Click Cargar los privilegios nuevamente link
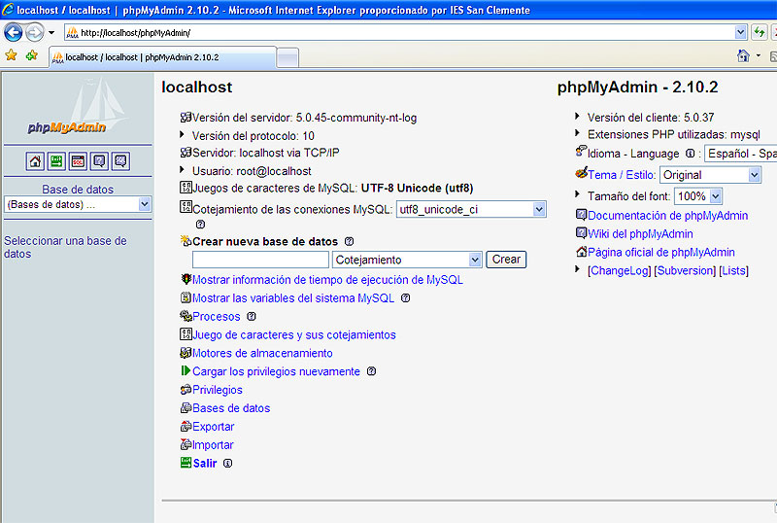The width and height of the screenshot is (777, 523). 276,371
